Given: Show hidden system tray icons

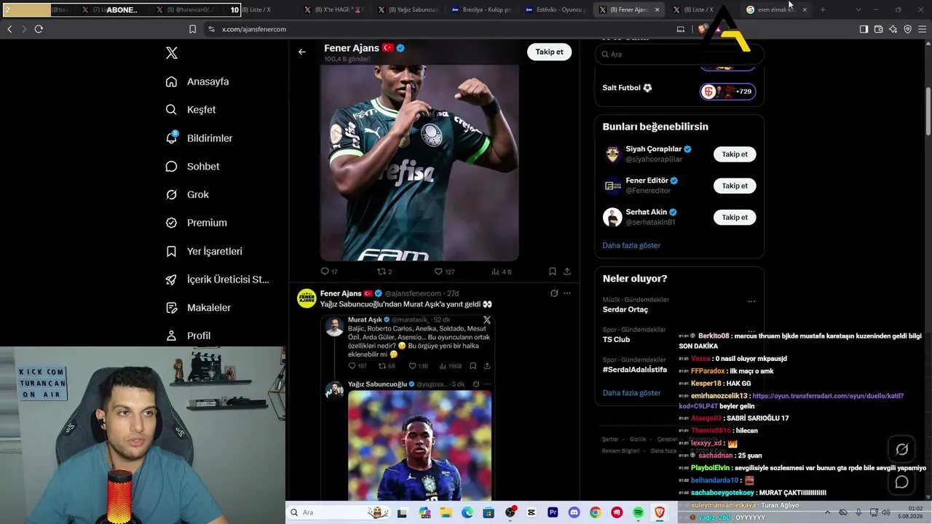Looking at the screenshot, I should (x=827, y=512).
